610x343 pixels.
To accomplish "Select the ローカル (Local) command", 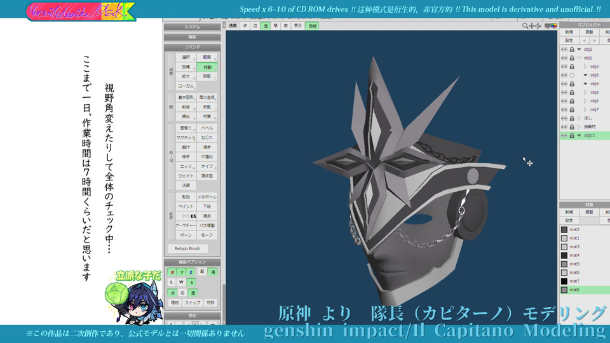I will click(x=186, y=86).
